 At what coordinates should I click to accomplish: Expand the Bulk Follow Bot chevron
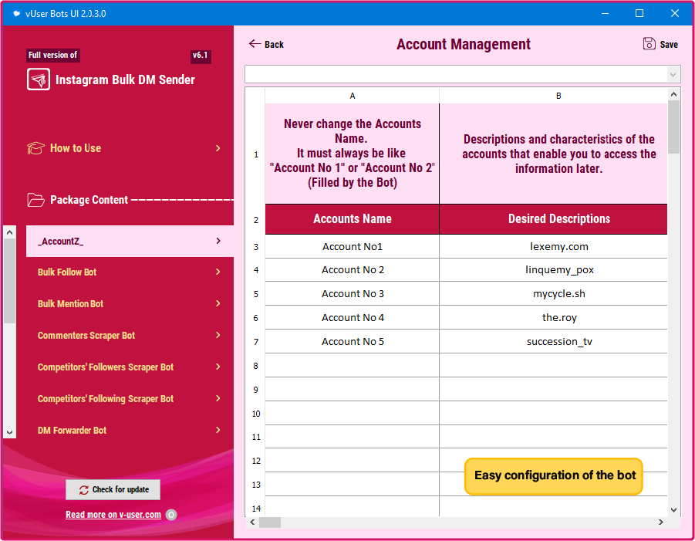coord(218,272)
